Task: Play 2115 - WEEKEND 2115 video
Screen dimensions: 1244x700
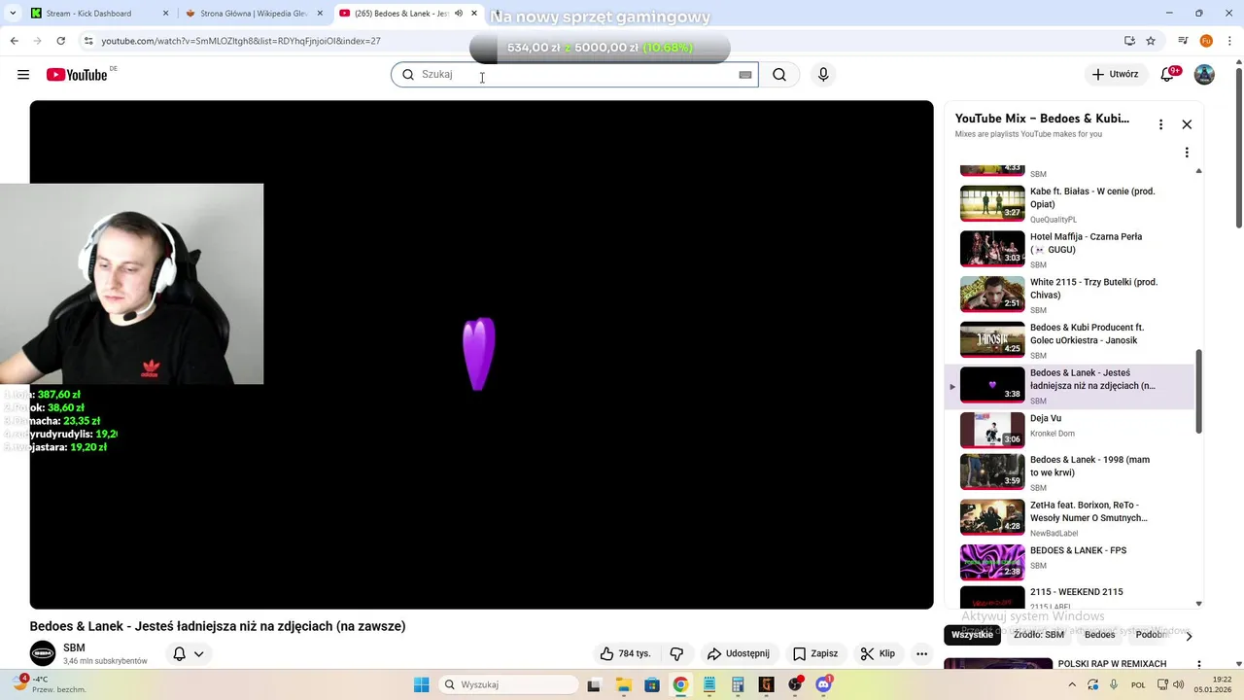Action: pos(1069,597)
